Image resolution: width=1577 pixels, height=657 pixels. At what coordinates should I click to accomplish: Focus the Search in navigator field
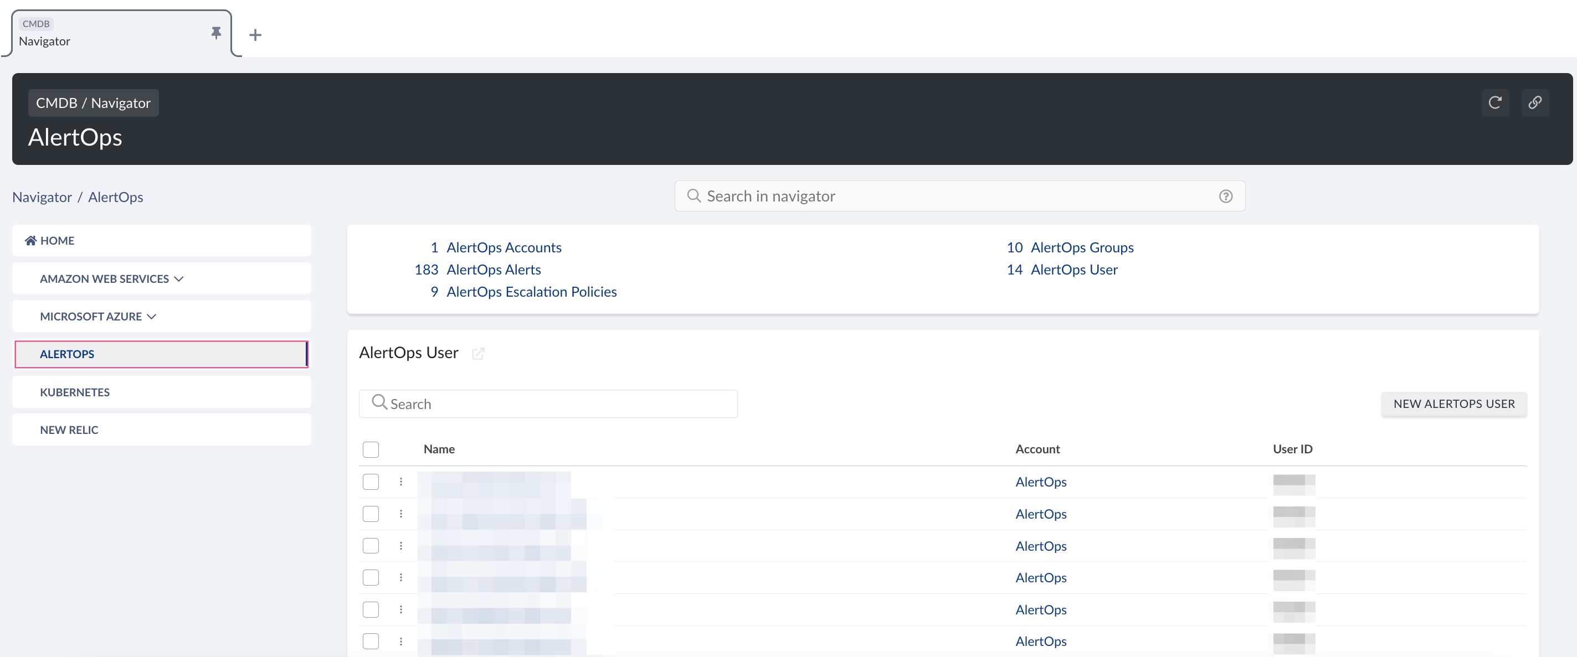coord(959,196)
